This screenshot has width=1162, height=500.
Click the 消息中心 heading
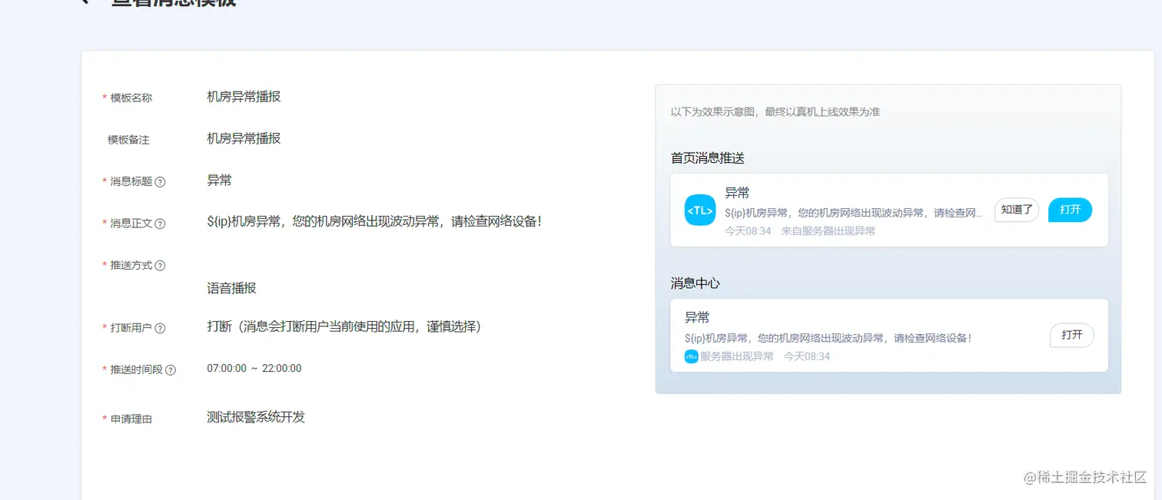tap(695, 283)
